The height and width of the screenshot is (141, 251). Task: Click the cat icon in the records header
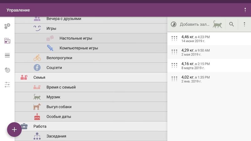217,24
